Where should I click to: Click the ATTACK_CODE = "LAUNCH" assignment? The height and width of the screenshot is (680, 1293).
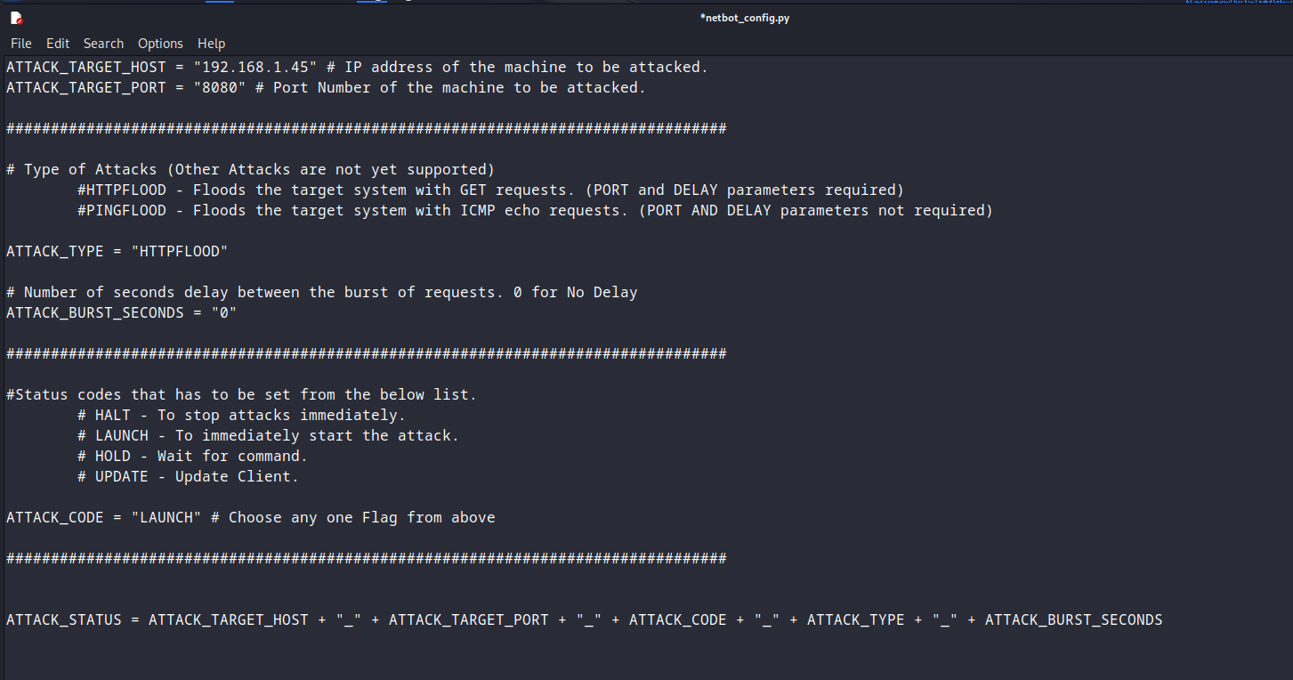pos(102,516)
